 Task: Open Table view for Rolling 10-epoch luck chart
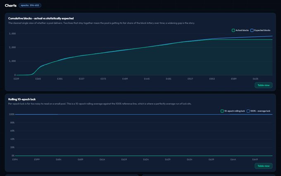(264, 166)
